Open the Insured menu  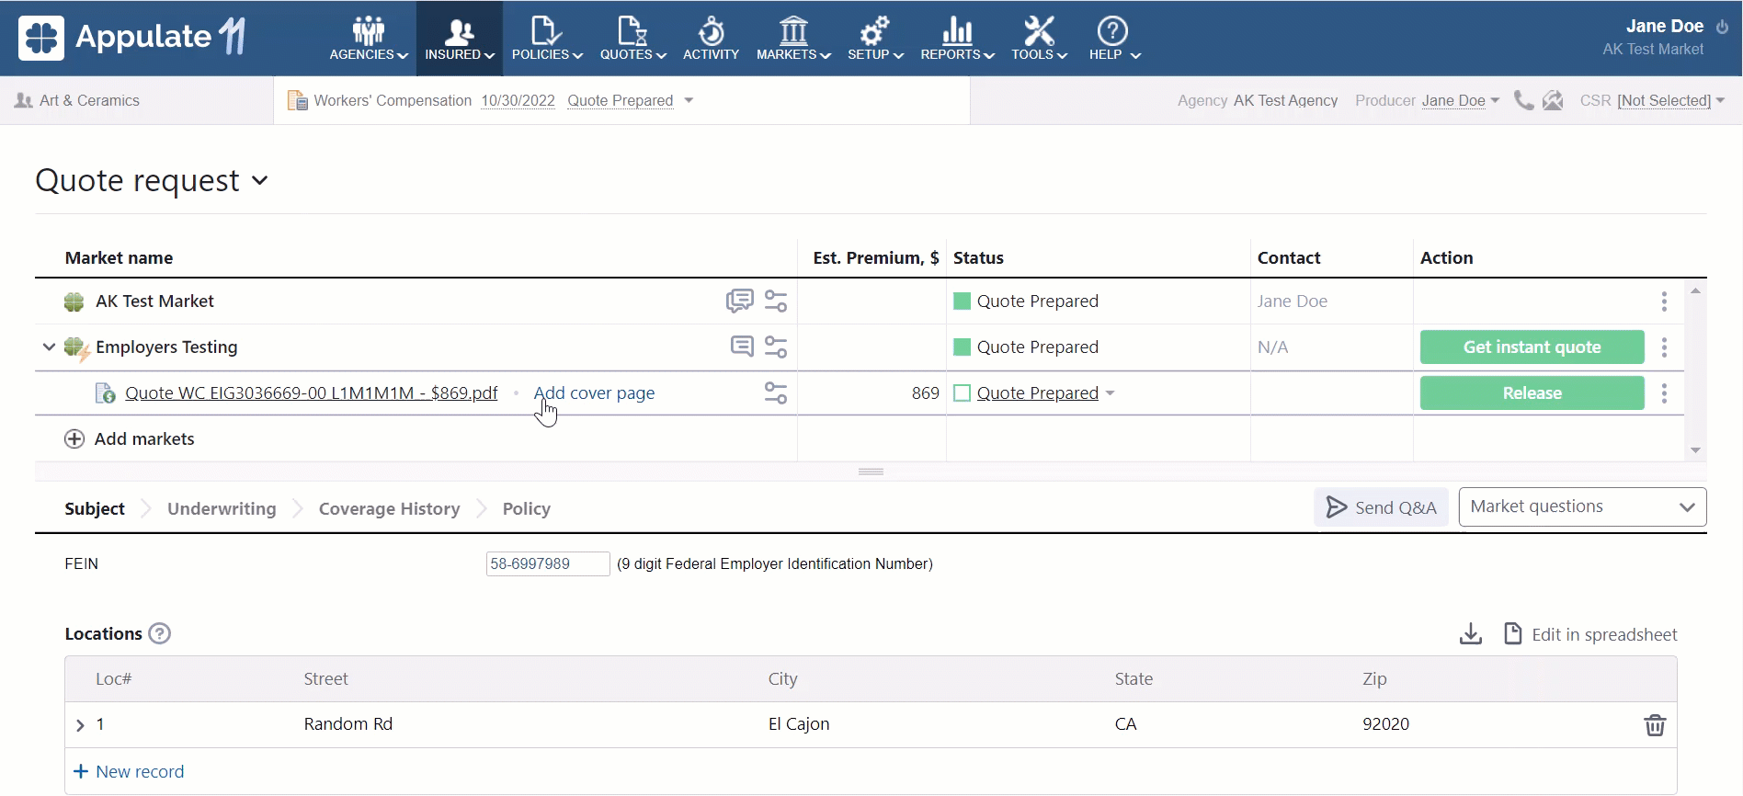[460, 39]
